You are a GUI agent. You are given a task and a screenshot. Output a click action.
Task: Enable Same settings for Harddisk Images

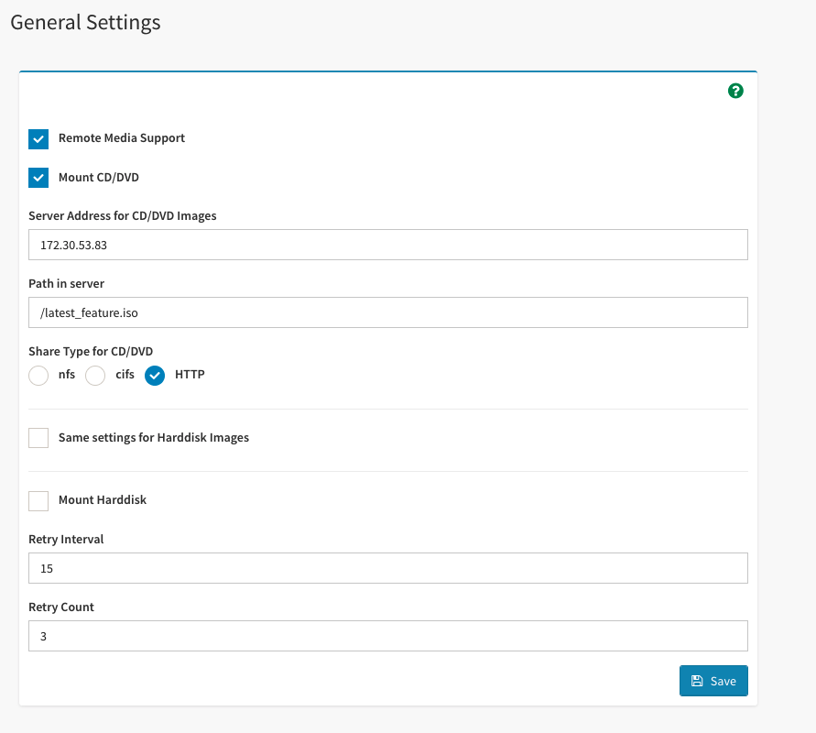click(38, 438)
